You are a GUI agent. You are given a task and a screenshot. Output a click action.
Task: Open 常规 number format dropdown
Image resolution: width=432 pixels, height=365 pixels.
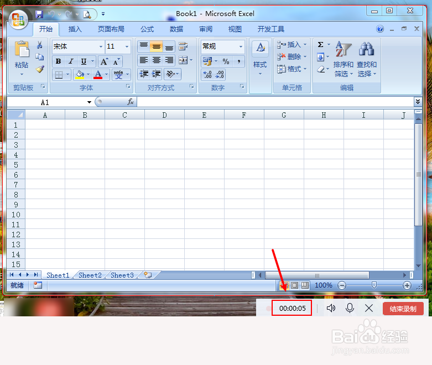click(241, 46)
